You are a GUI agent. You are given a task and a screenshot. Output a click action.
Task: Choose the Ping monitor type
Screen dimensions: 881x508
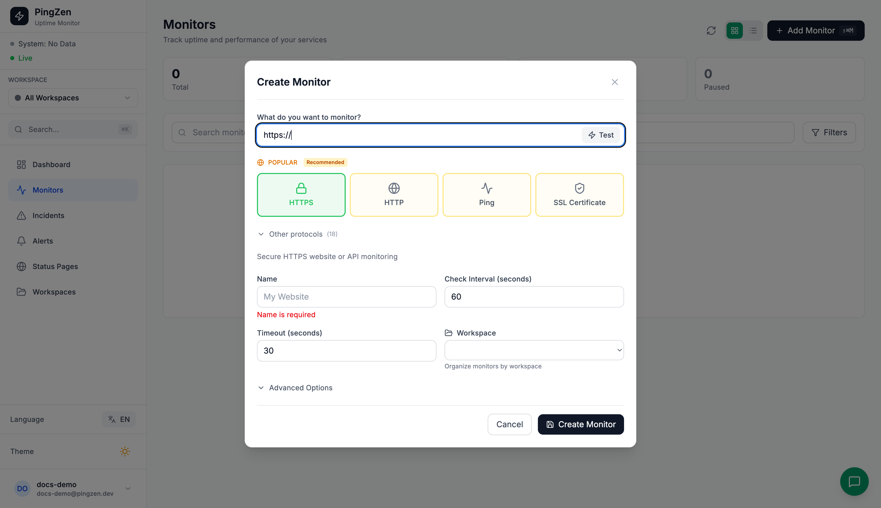coord(486,195)
